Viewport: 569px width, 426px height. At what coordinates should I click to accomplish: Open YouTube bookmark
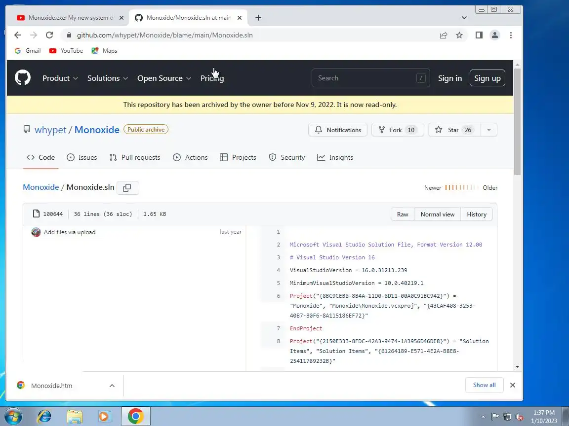point(66,51)
